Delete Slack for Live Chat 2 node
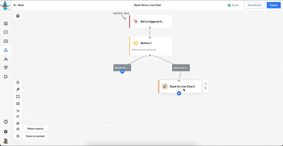This screenshot has height=146, width=283. coord(205,88)
